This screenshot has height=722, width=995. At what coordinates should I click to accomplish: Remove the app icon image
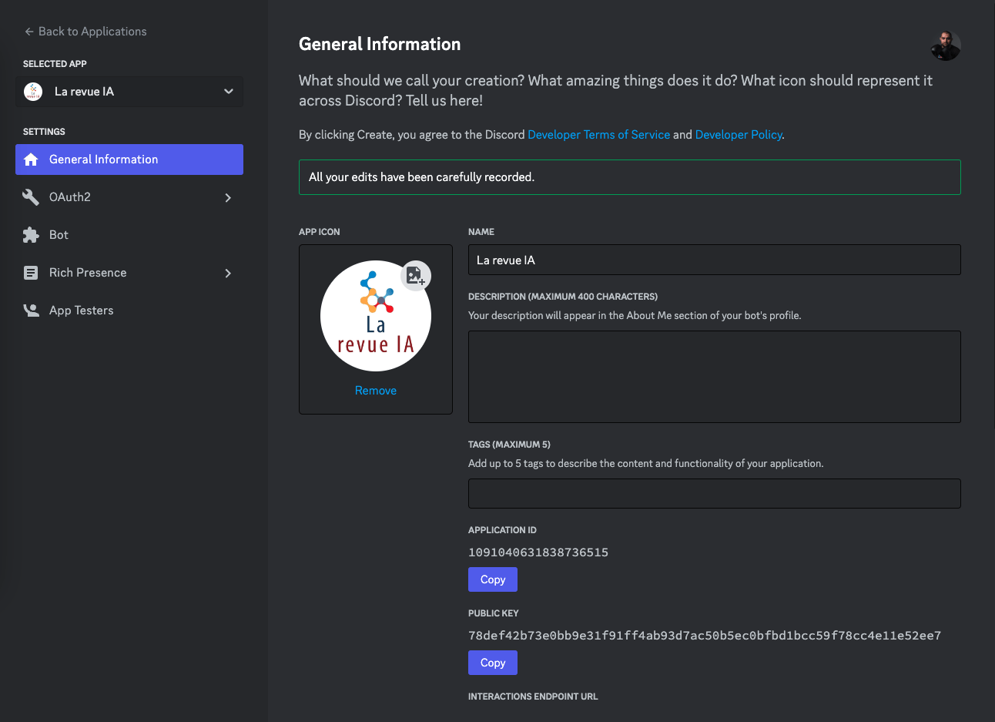375,390
